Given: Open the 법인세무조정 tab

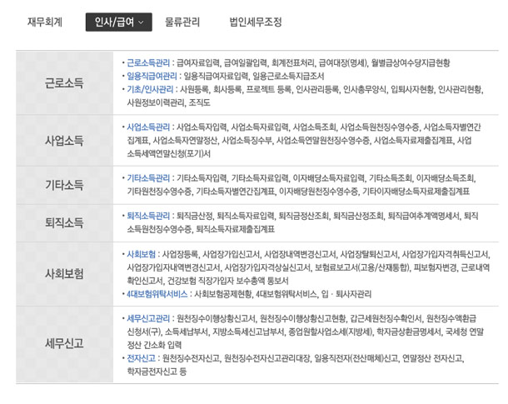Looking at the screenshot, I should pos(256,22).
